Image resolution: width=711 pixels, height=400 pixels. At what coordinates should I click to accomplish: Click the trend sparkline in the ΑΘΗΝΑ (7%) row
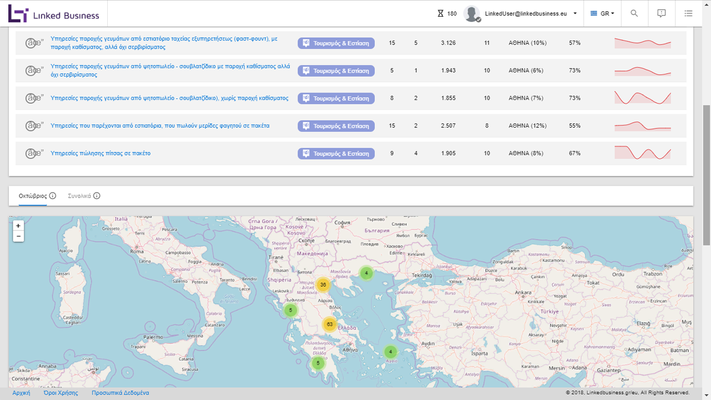pos(643,98)
